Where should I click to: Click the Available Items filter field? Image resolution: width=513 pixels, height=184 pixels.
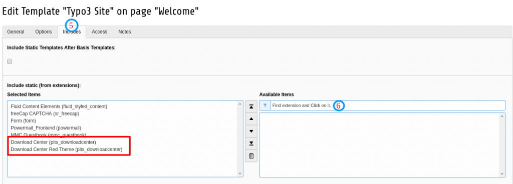tap(388, 105)
